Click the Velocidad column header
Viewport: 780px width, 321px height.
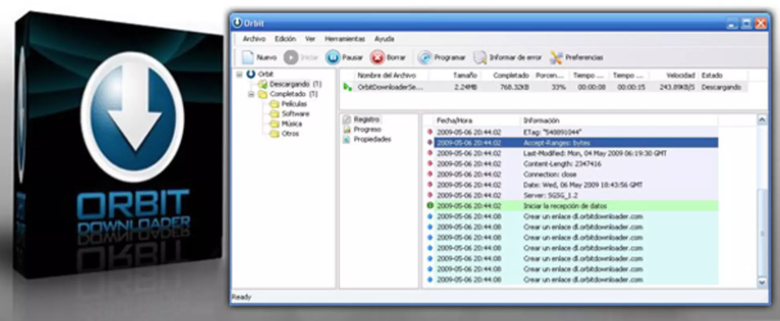(x=680, y=75)
